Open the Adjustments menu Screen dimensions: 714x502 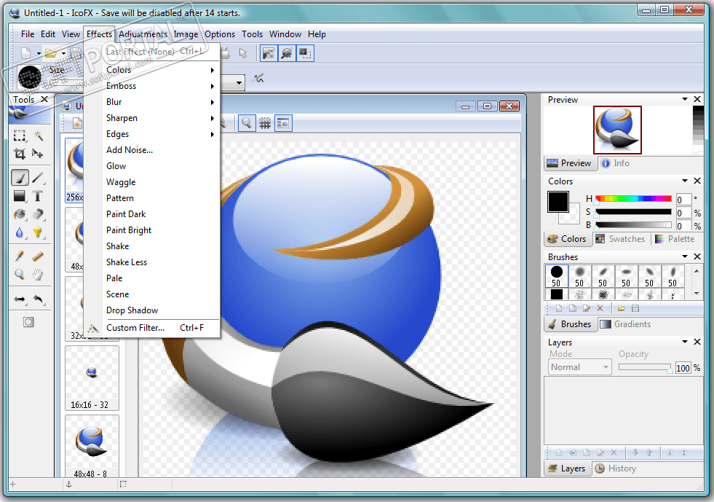(143, 34)
